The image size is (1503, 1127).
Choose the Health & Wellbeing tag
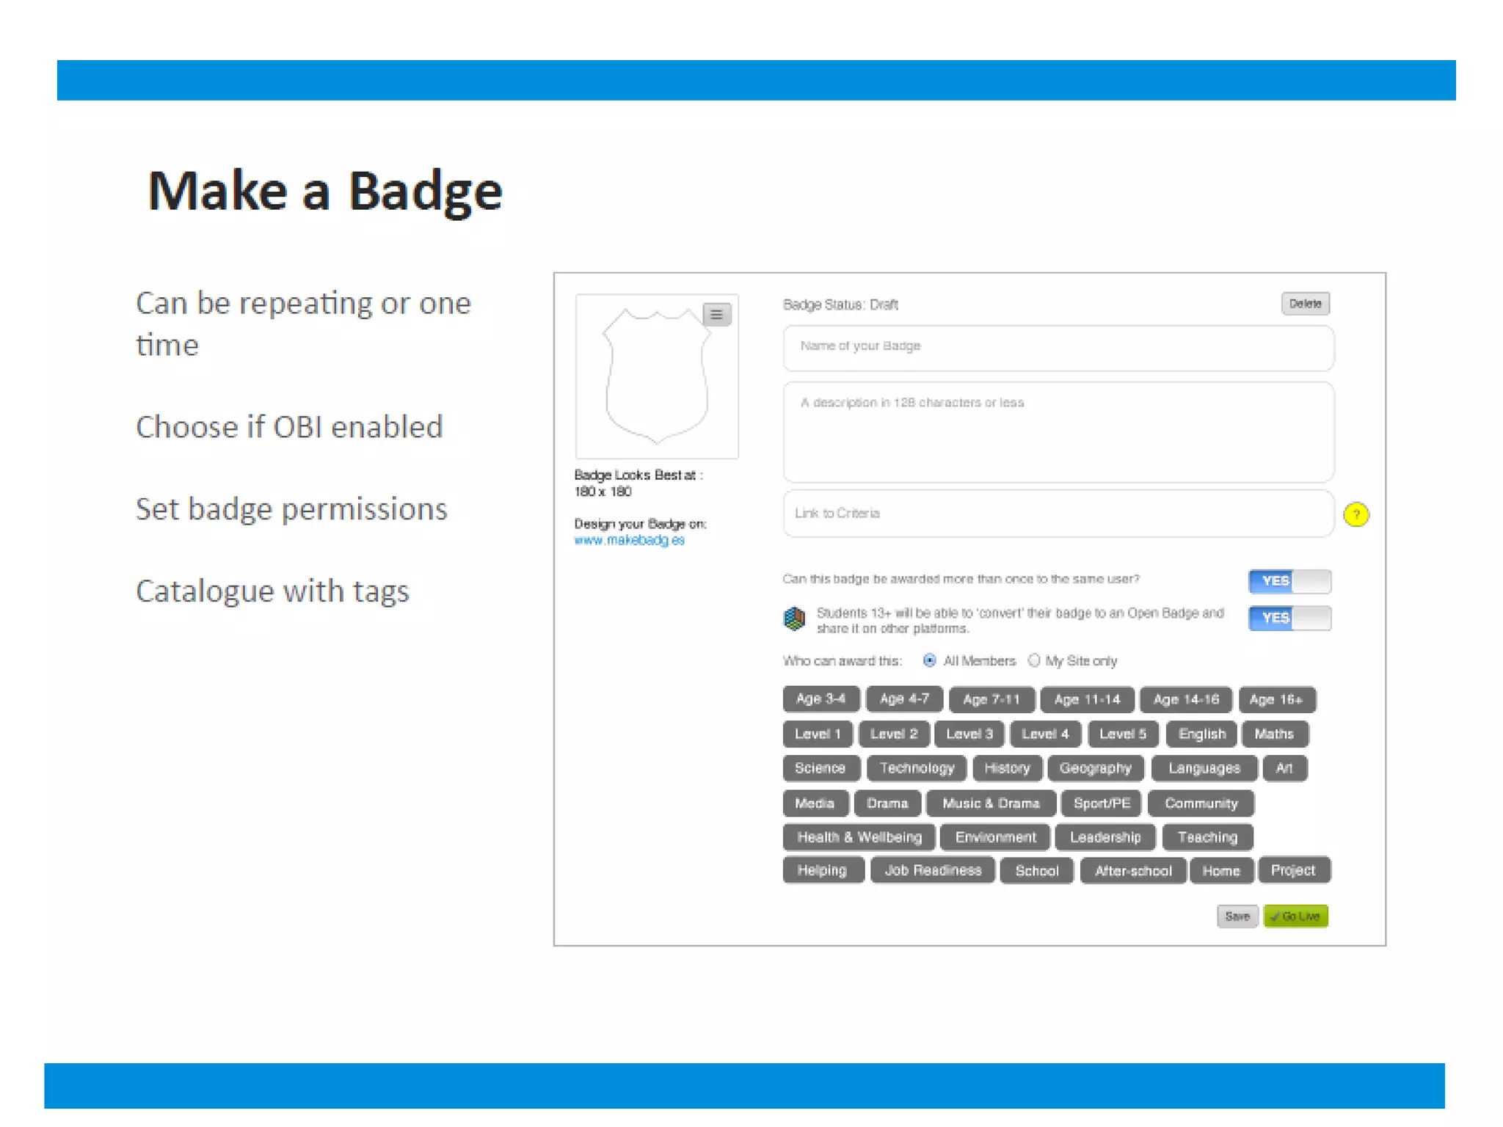pos(859,837)
